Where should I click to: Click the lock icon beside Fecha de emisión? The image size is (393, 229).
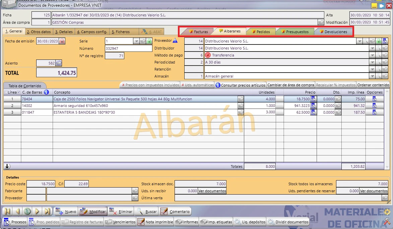pyautogui.click(x=62, y=41)
